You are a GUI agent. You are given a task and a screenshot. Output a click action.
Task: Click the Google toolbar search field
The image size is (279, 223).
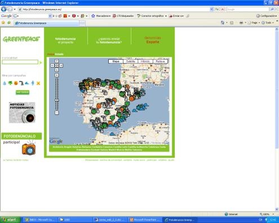point(31,16)
